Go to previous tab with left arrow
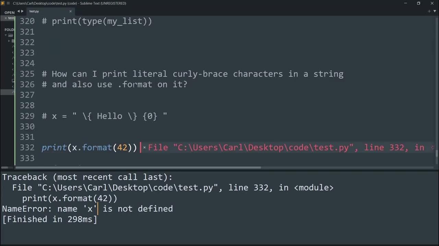This screenshot has width=439, height=246. pyautogui.click(x=19, y=11)
